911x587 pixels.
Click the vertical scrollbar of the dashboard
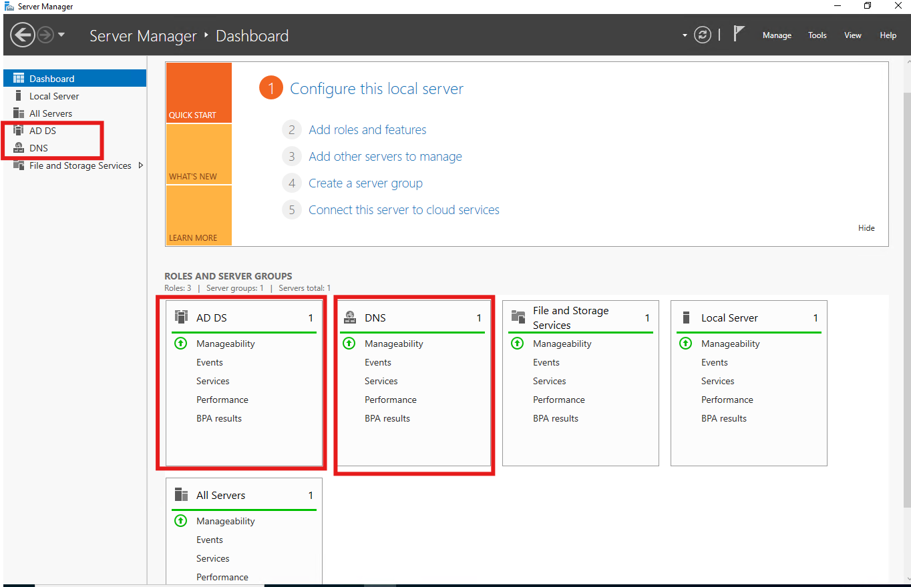[x=906, y=300]
